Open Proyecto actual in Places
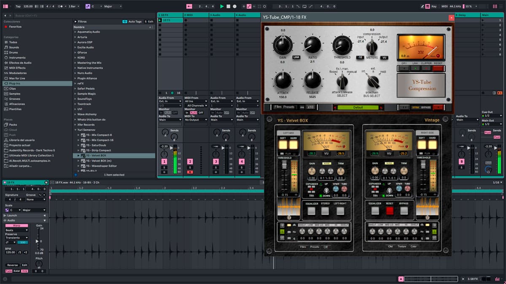The image size is (506, 284). 19,145
